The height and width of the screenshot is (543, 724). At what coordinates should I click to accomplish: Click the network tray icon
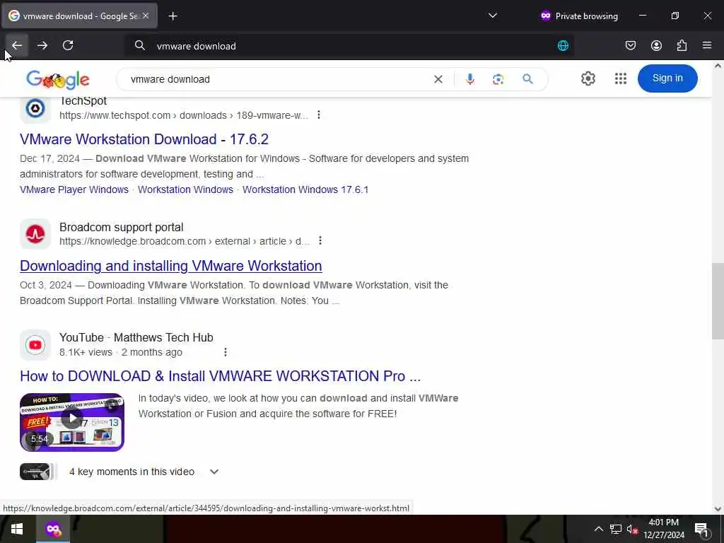(616, 529)
